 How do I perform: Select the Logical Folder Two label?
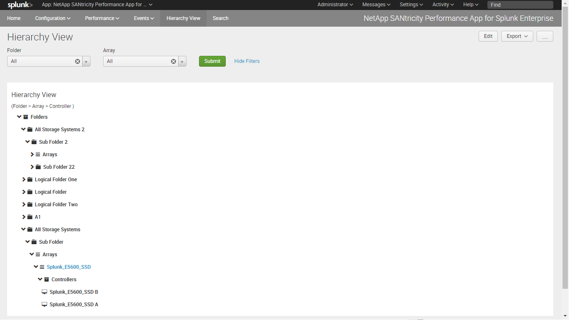[56, 205]
